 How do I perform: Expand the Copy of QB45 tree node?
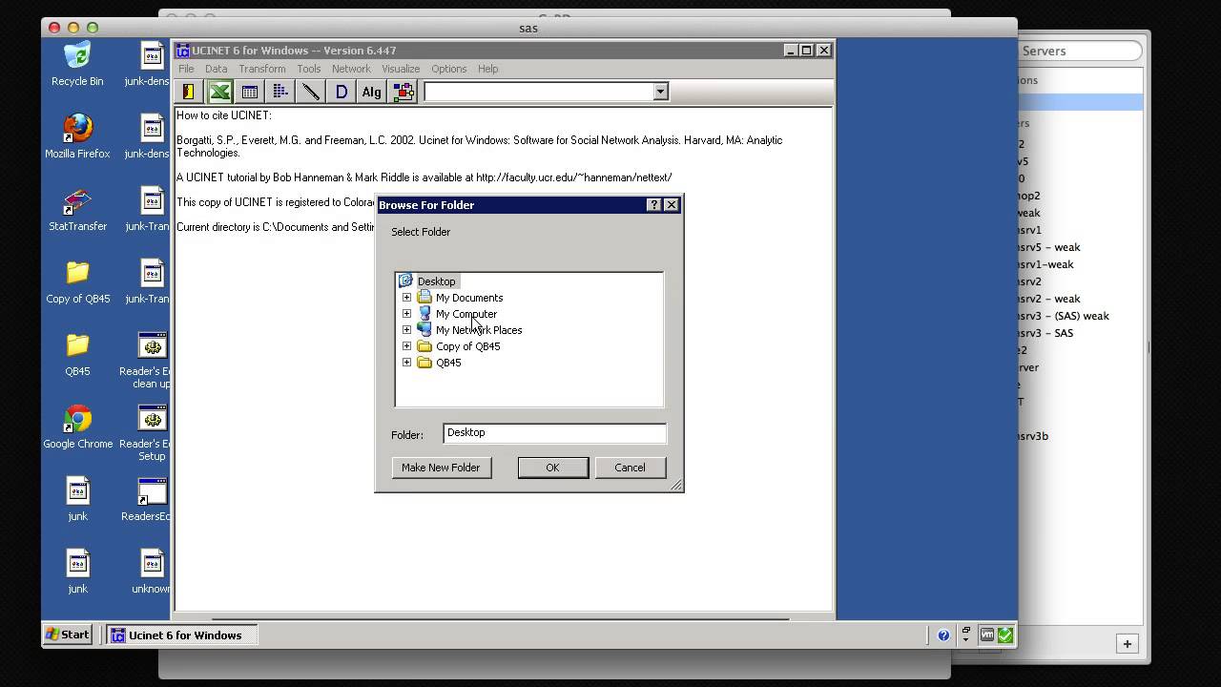click(406, 346)
